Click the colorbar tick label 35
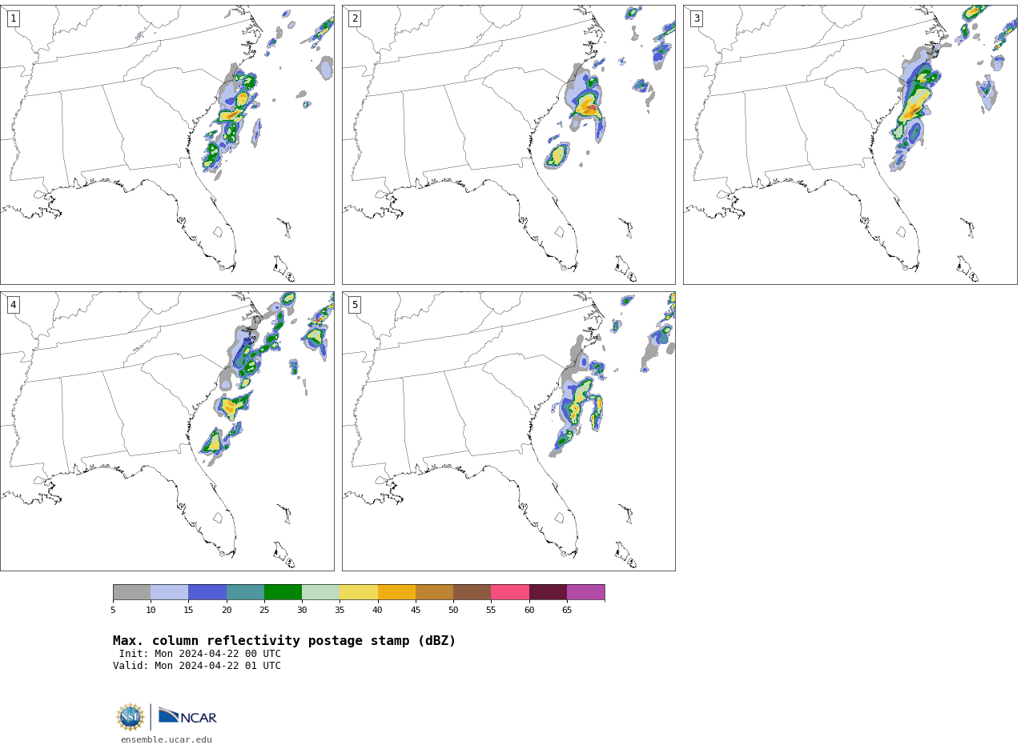The width and height of the screenshot is (1025, 749). click(340, 611)
